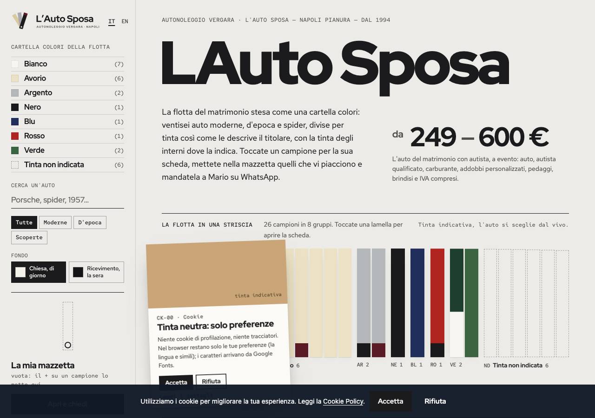Focus the Cerca un'auto search field
The width and height of the screenshot is (595, 418).
(x=67, y=200)
